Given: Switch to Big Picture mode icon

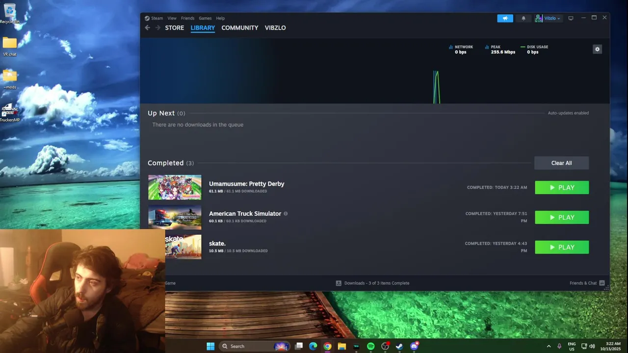Looking at the screenshot, I should click(x=571, y=18).
